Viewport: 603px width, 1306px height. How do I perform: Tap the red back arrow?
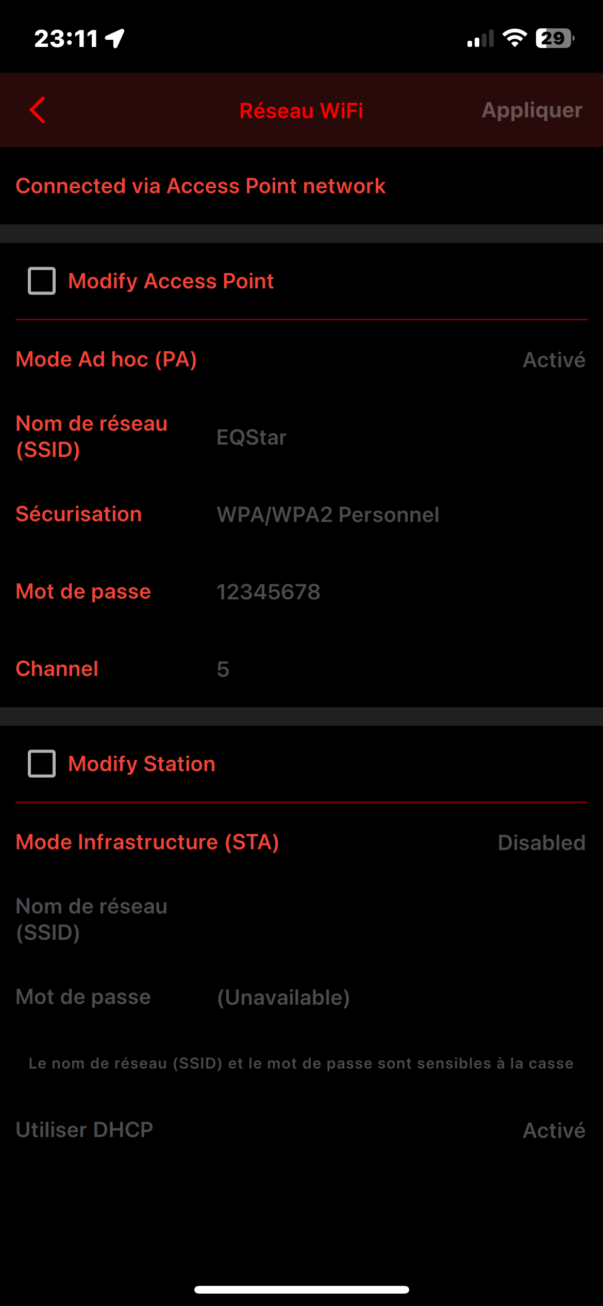38,110
